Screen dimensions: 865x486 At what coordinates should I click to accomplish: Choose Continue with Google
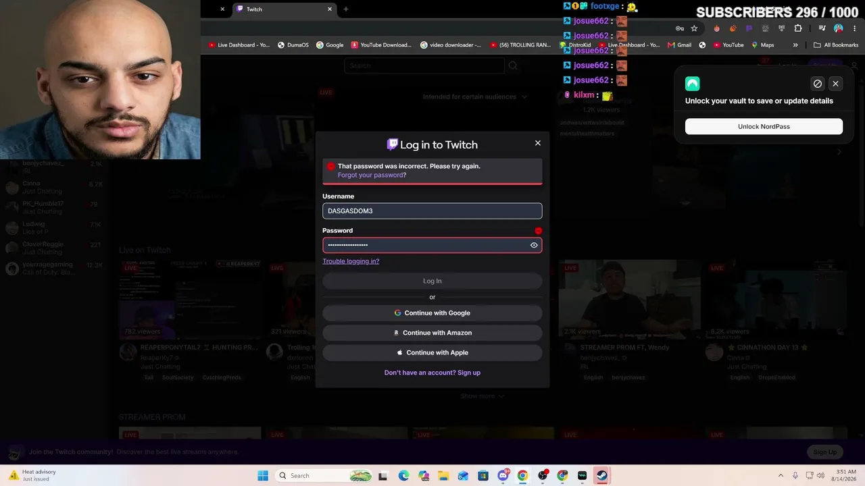point(432,313)
